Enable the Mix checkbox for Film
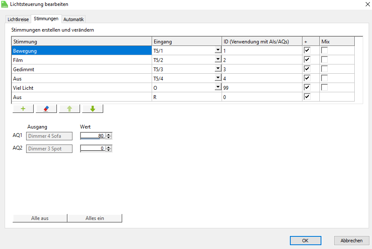 click(324, 60)
